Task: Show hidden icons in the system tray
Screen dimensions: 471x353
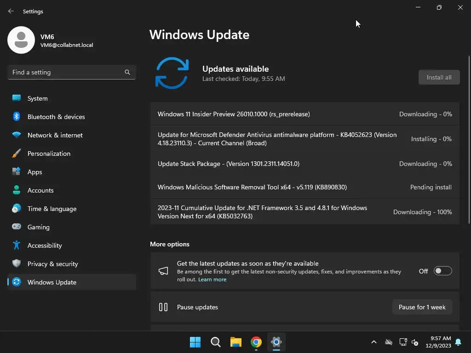Action: (x=374, y=342)
